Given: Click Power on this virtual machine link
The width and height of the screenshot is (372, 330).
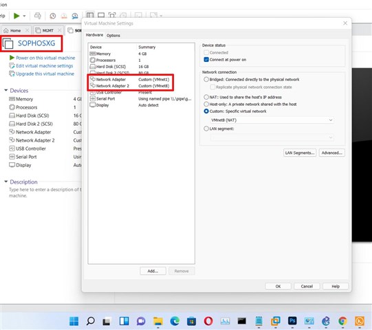Looking at the screenshot, I should (45, 58).
